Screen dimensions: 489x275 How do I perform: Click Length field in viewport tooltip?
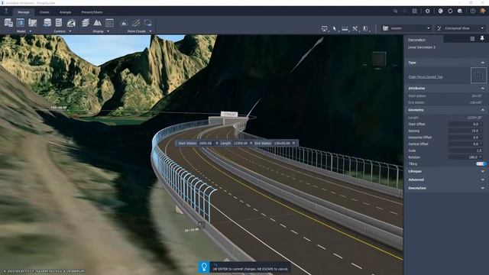coord(240,144)
